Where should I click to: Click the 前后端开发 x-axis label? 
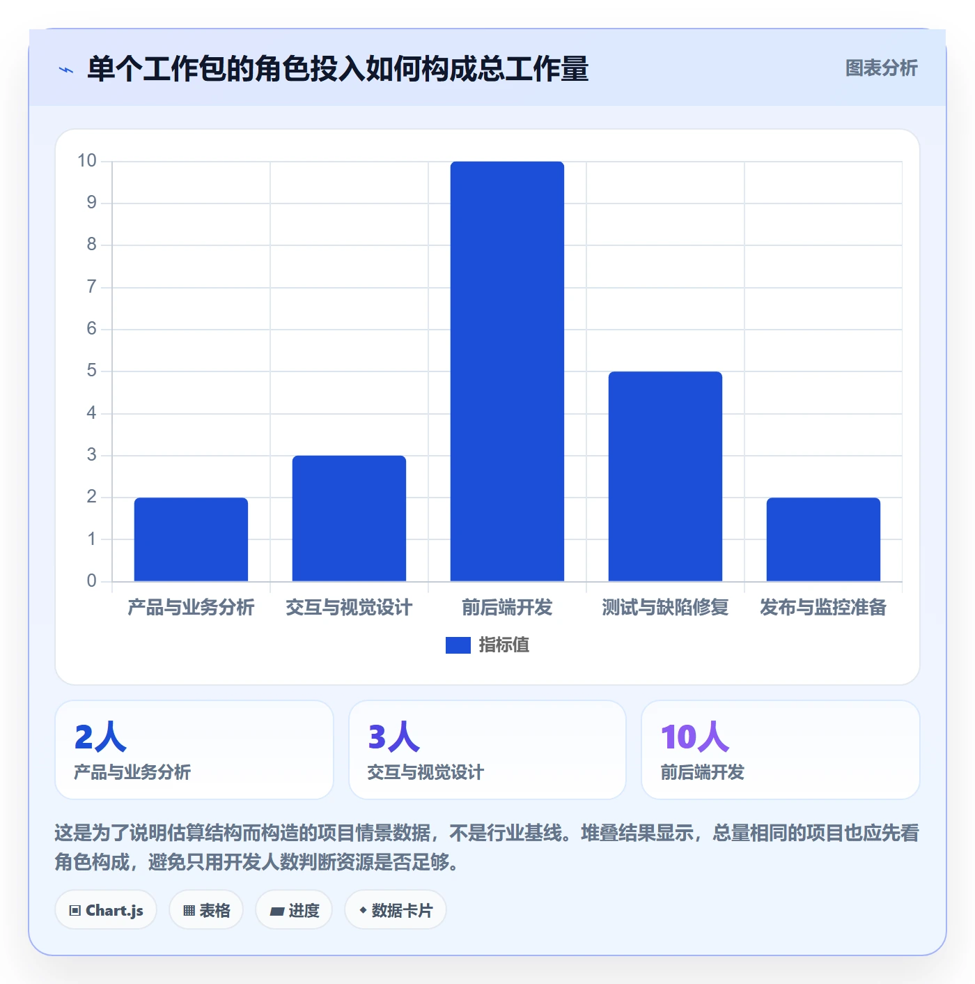click(x=507, y=608)
